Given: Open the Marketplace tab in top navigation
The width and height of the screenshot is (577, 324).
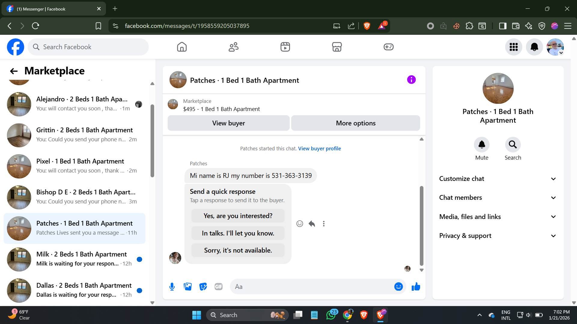Looking at the screenshot, I should 337,47.
